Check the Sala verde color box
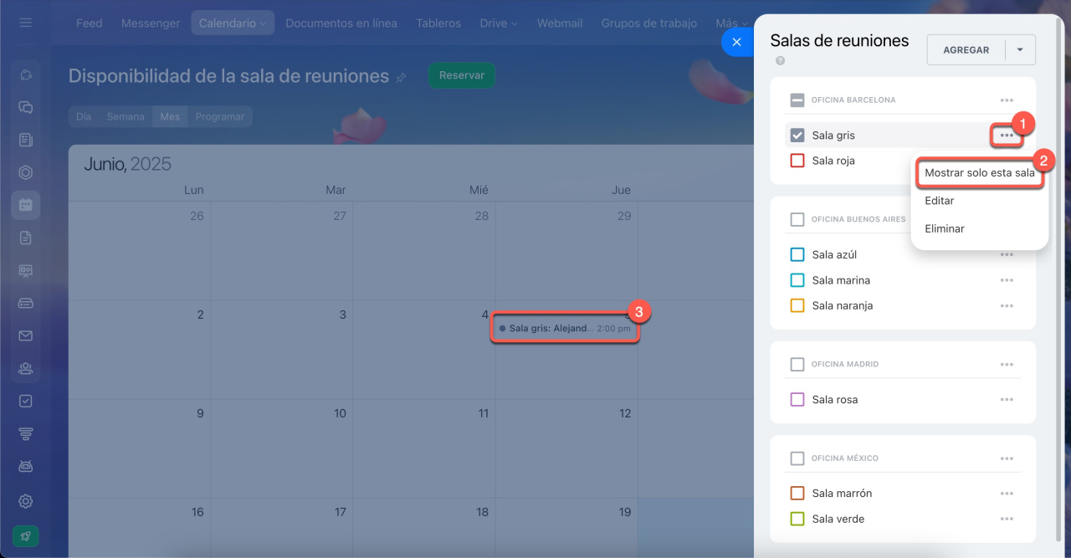 tap(797, 519)
